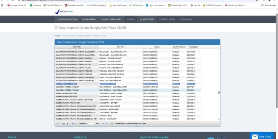This screenshot has width=278, height=139.
Task: Open the Live Chat widget
Action: click(x=262, y=136)
